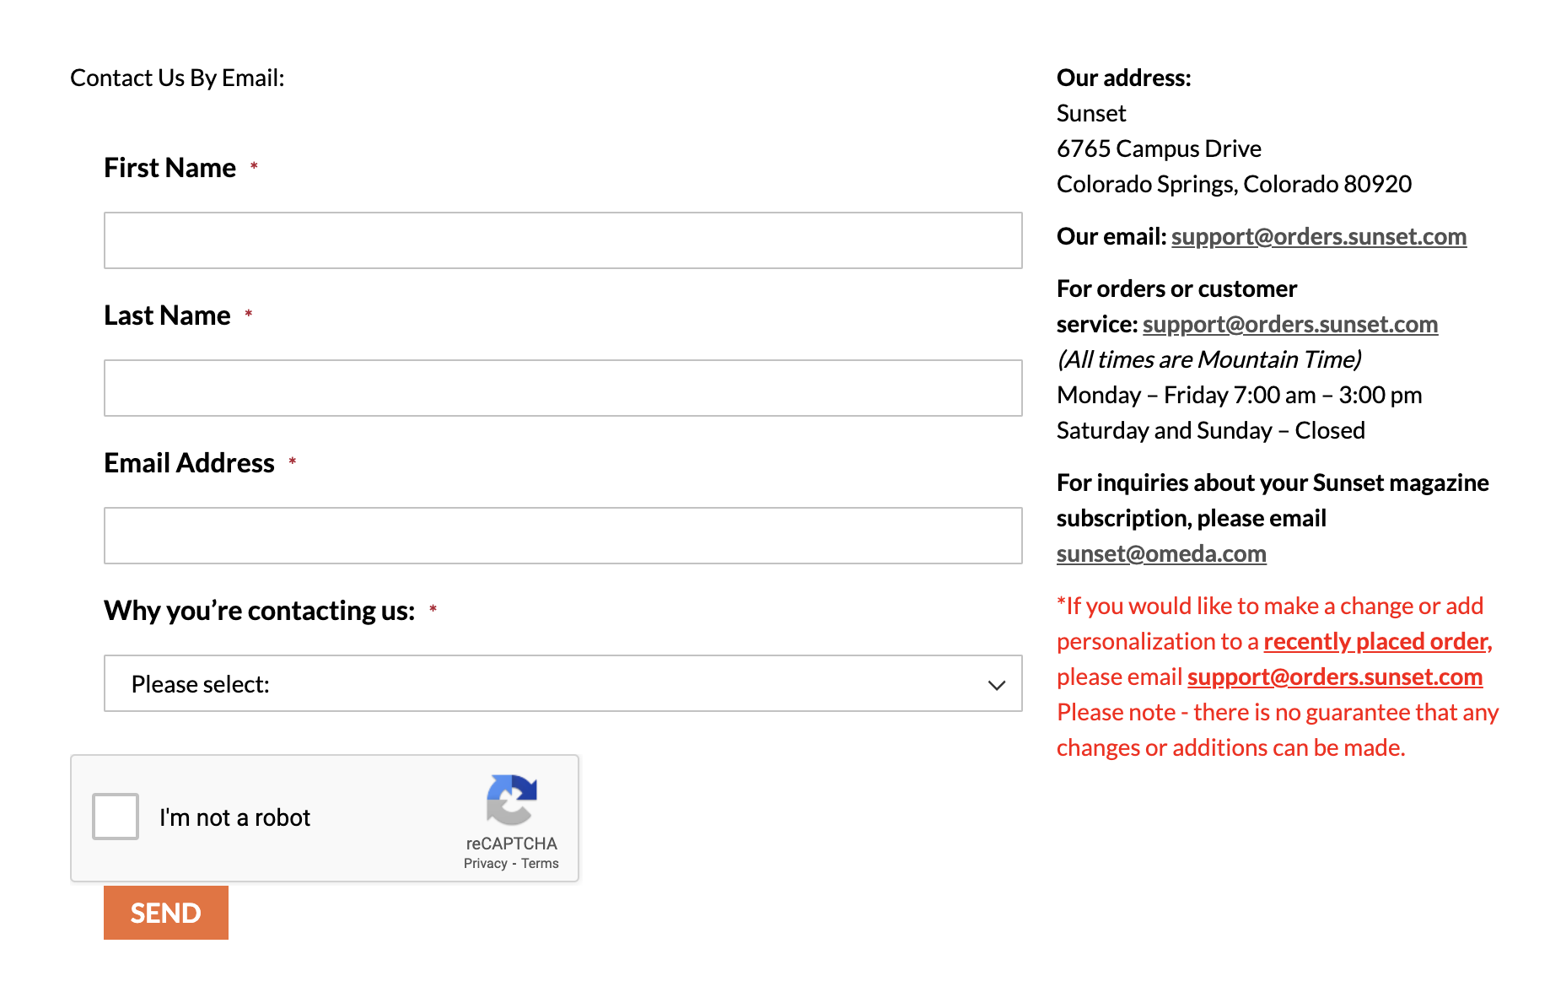Open the customer service support@orders.sunset.com link
The height and width of the screenshot is (992, 1550).
1289,323
